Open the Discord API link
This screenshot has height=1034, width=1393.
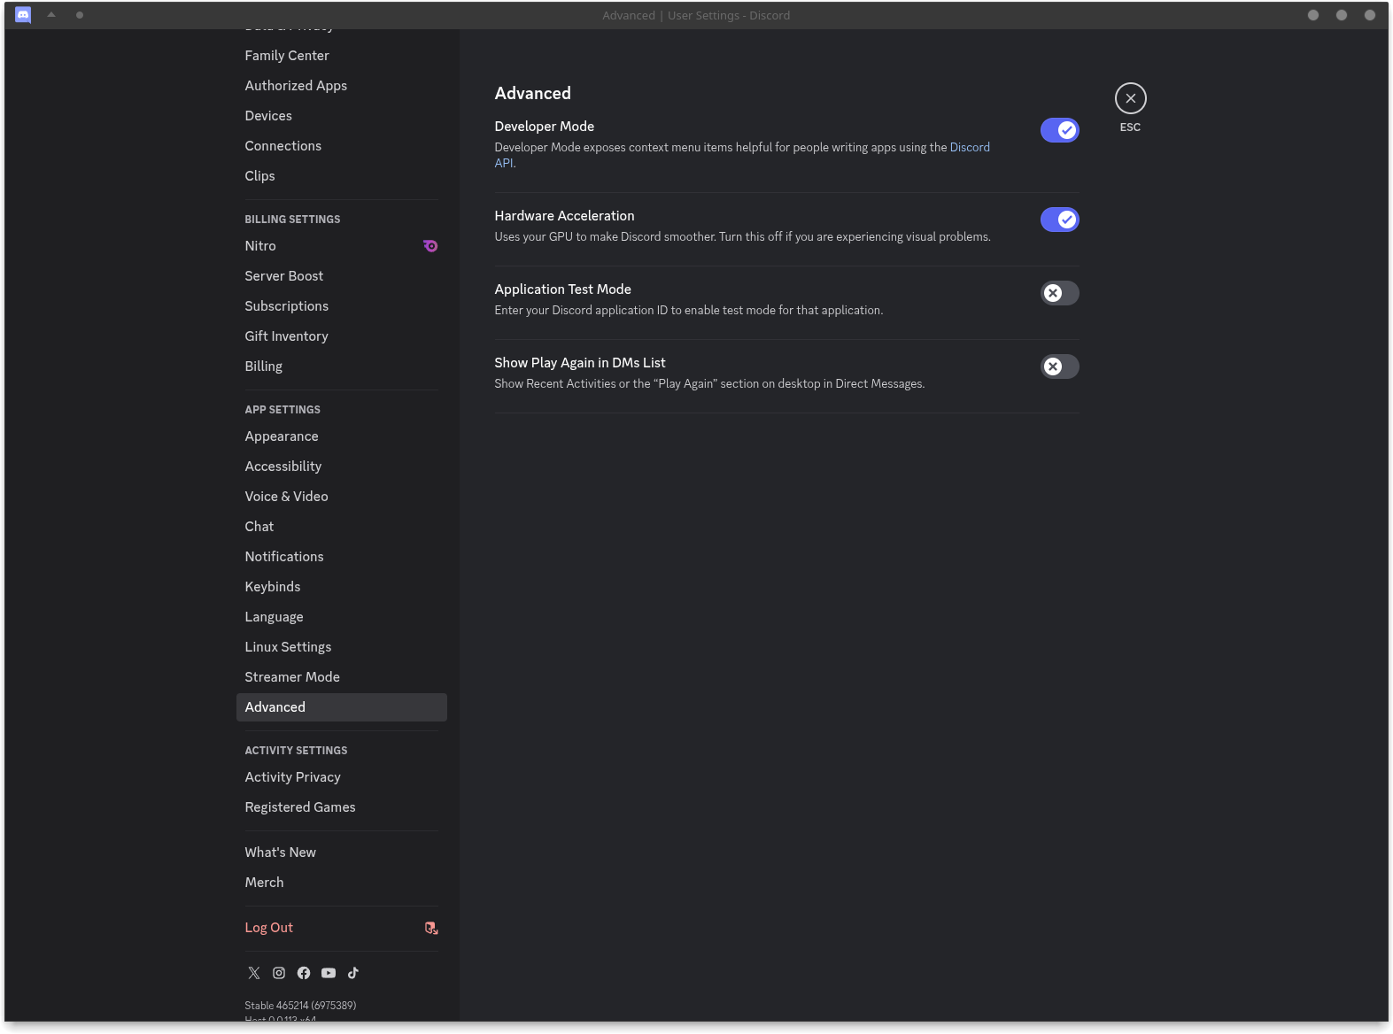click(969, 148)
